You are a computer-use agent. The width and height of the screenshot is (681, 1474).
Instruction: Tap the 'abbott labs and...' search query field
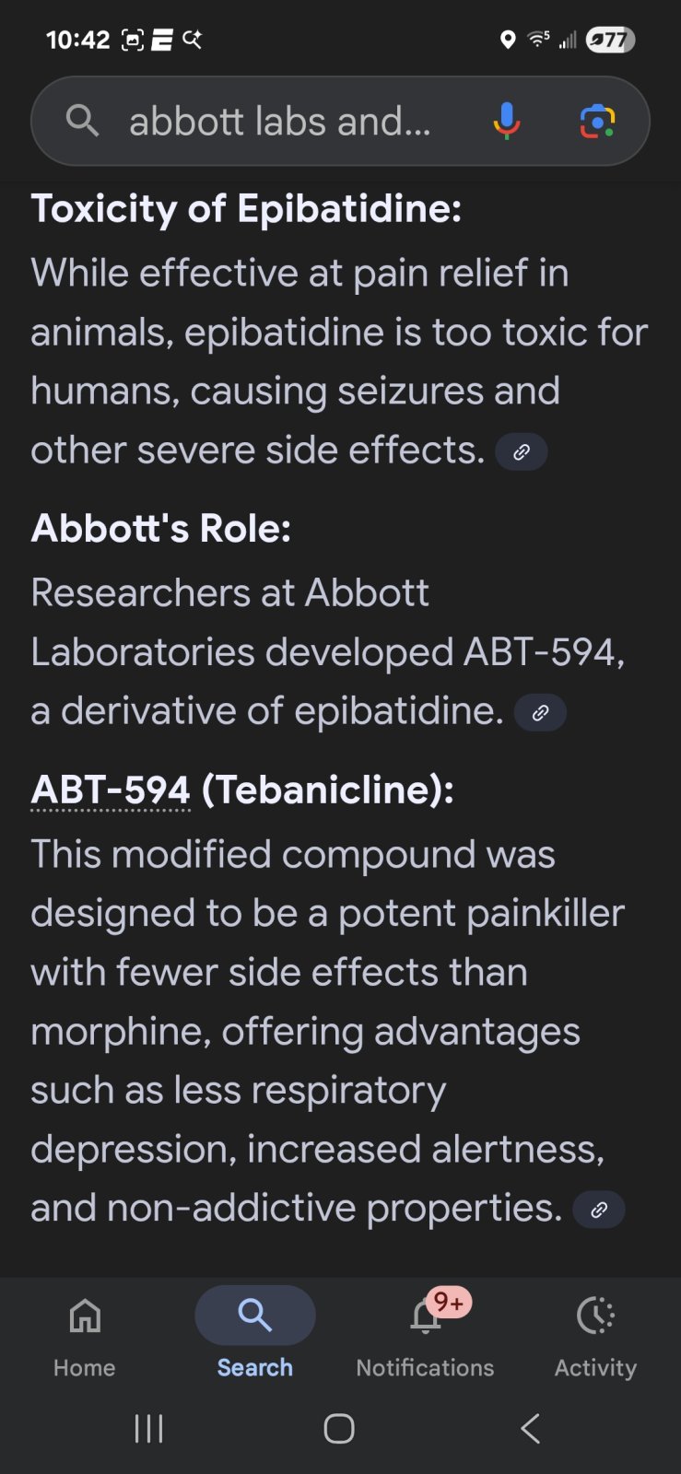coord(280,121)
